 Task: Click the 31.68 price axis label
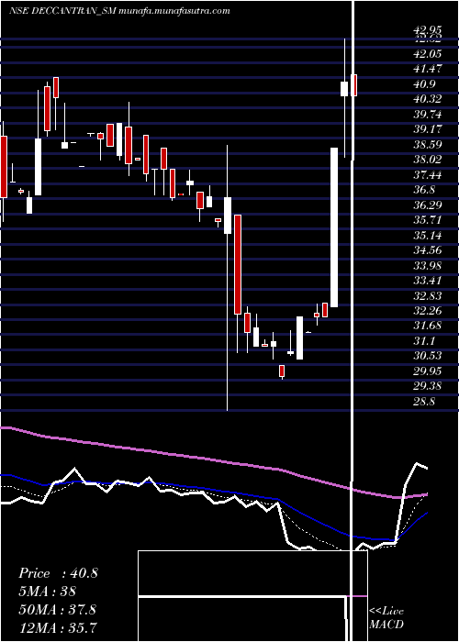[x=428, y=327]
